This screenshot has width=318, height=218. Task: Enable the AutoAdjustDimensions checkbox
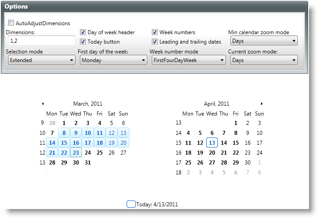tap(11, 23)
